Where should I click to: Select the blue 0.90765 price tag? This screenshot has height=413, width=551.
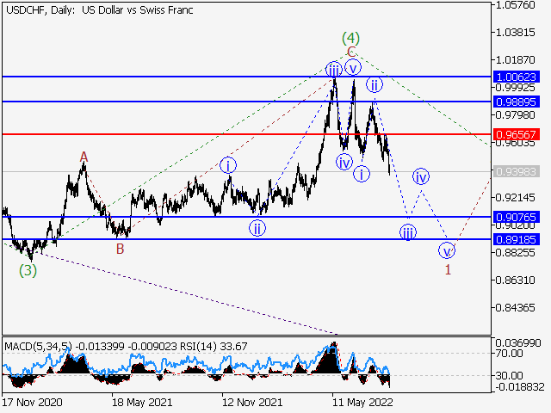tap(517, 217)
